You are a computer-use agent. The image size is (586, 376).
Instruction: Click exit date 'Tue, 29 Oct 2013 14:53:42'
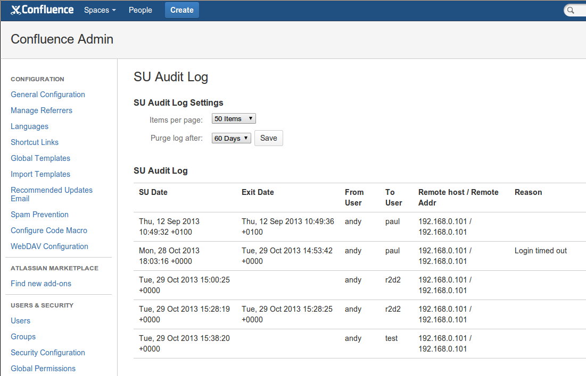coord(287,256)
